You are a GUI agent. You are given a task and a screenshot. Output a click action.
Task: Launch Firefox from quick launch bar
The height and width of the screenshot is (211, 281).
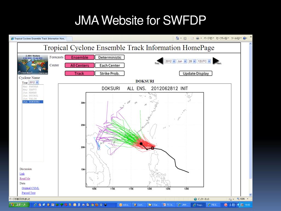97,205
